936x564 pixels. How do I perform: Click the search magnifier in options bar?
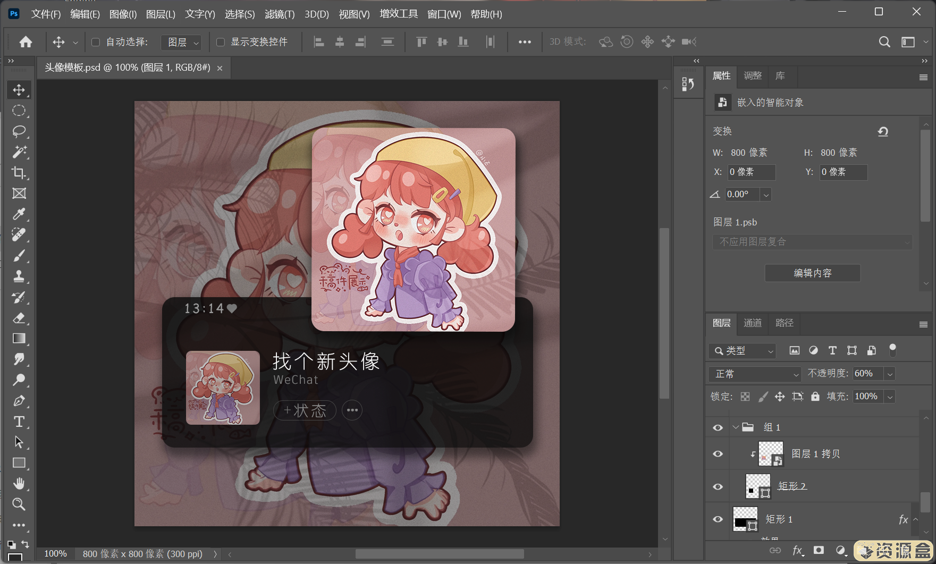tap(884, 41)
